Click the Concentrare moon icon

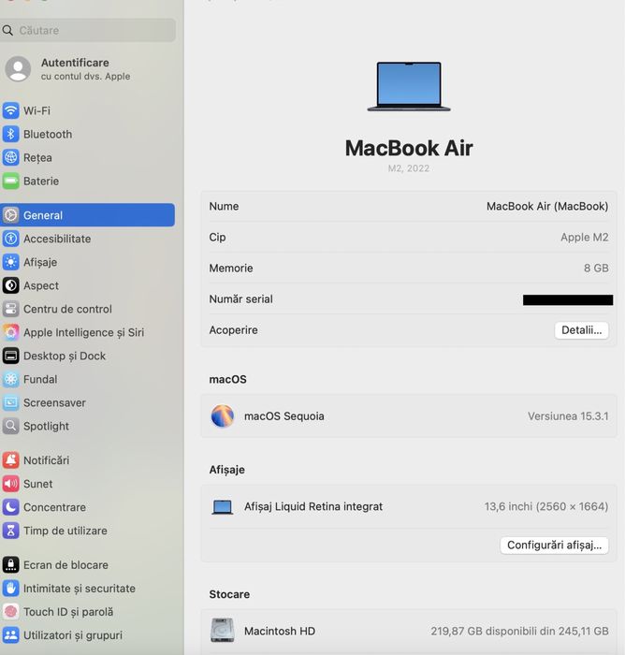point(10,507)
